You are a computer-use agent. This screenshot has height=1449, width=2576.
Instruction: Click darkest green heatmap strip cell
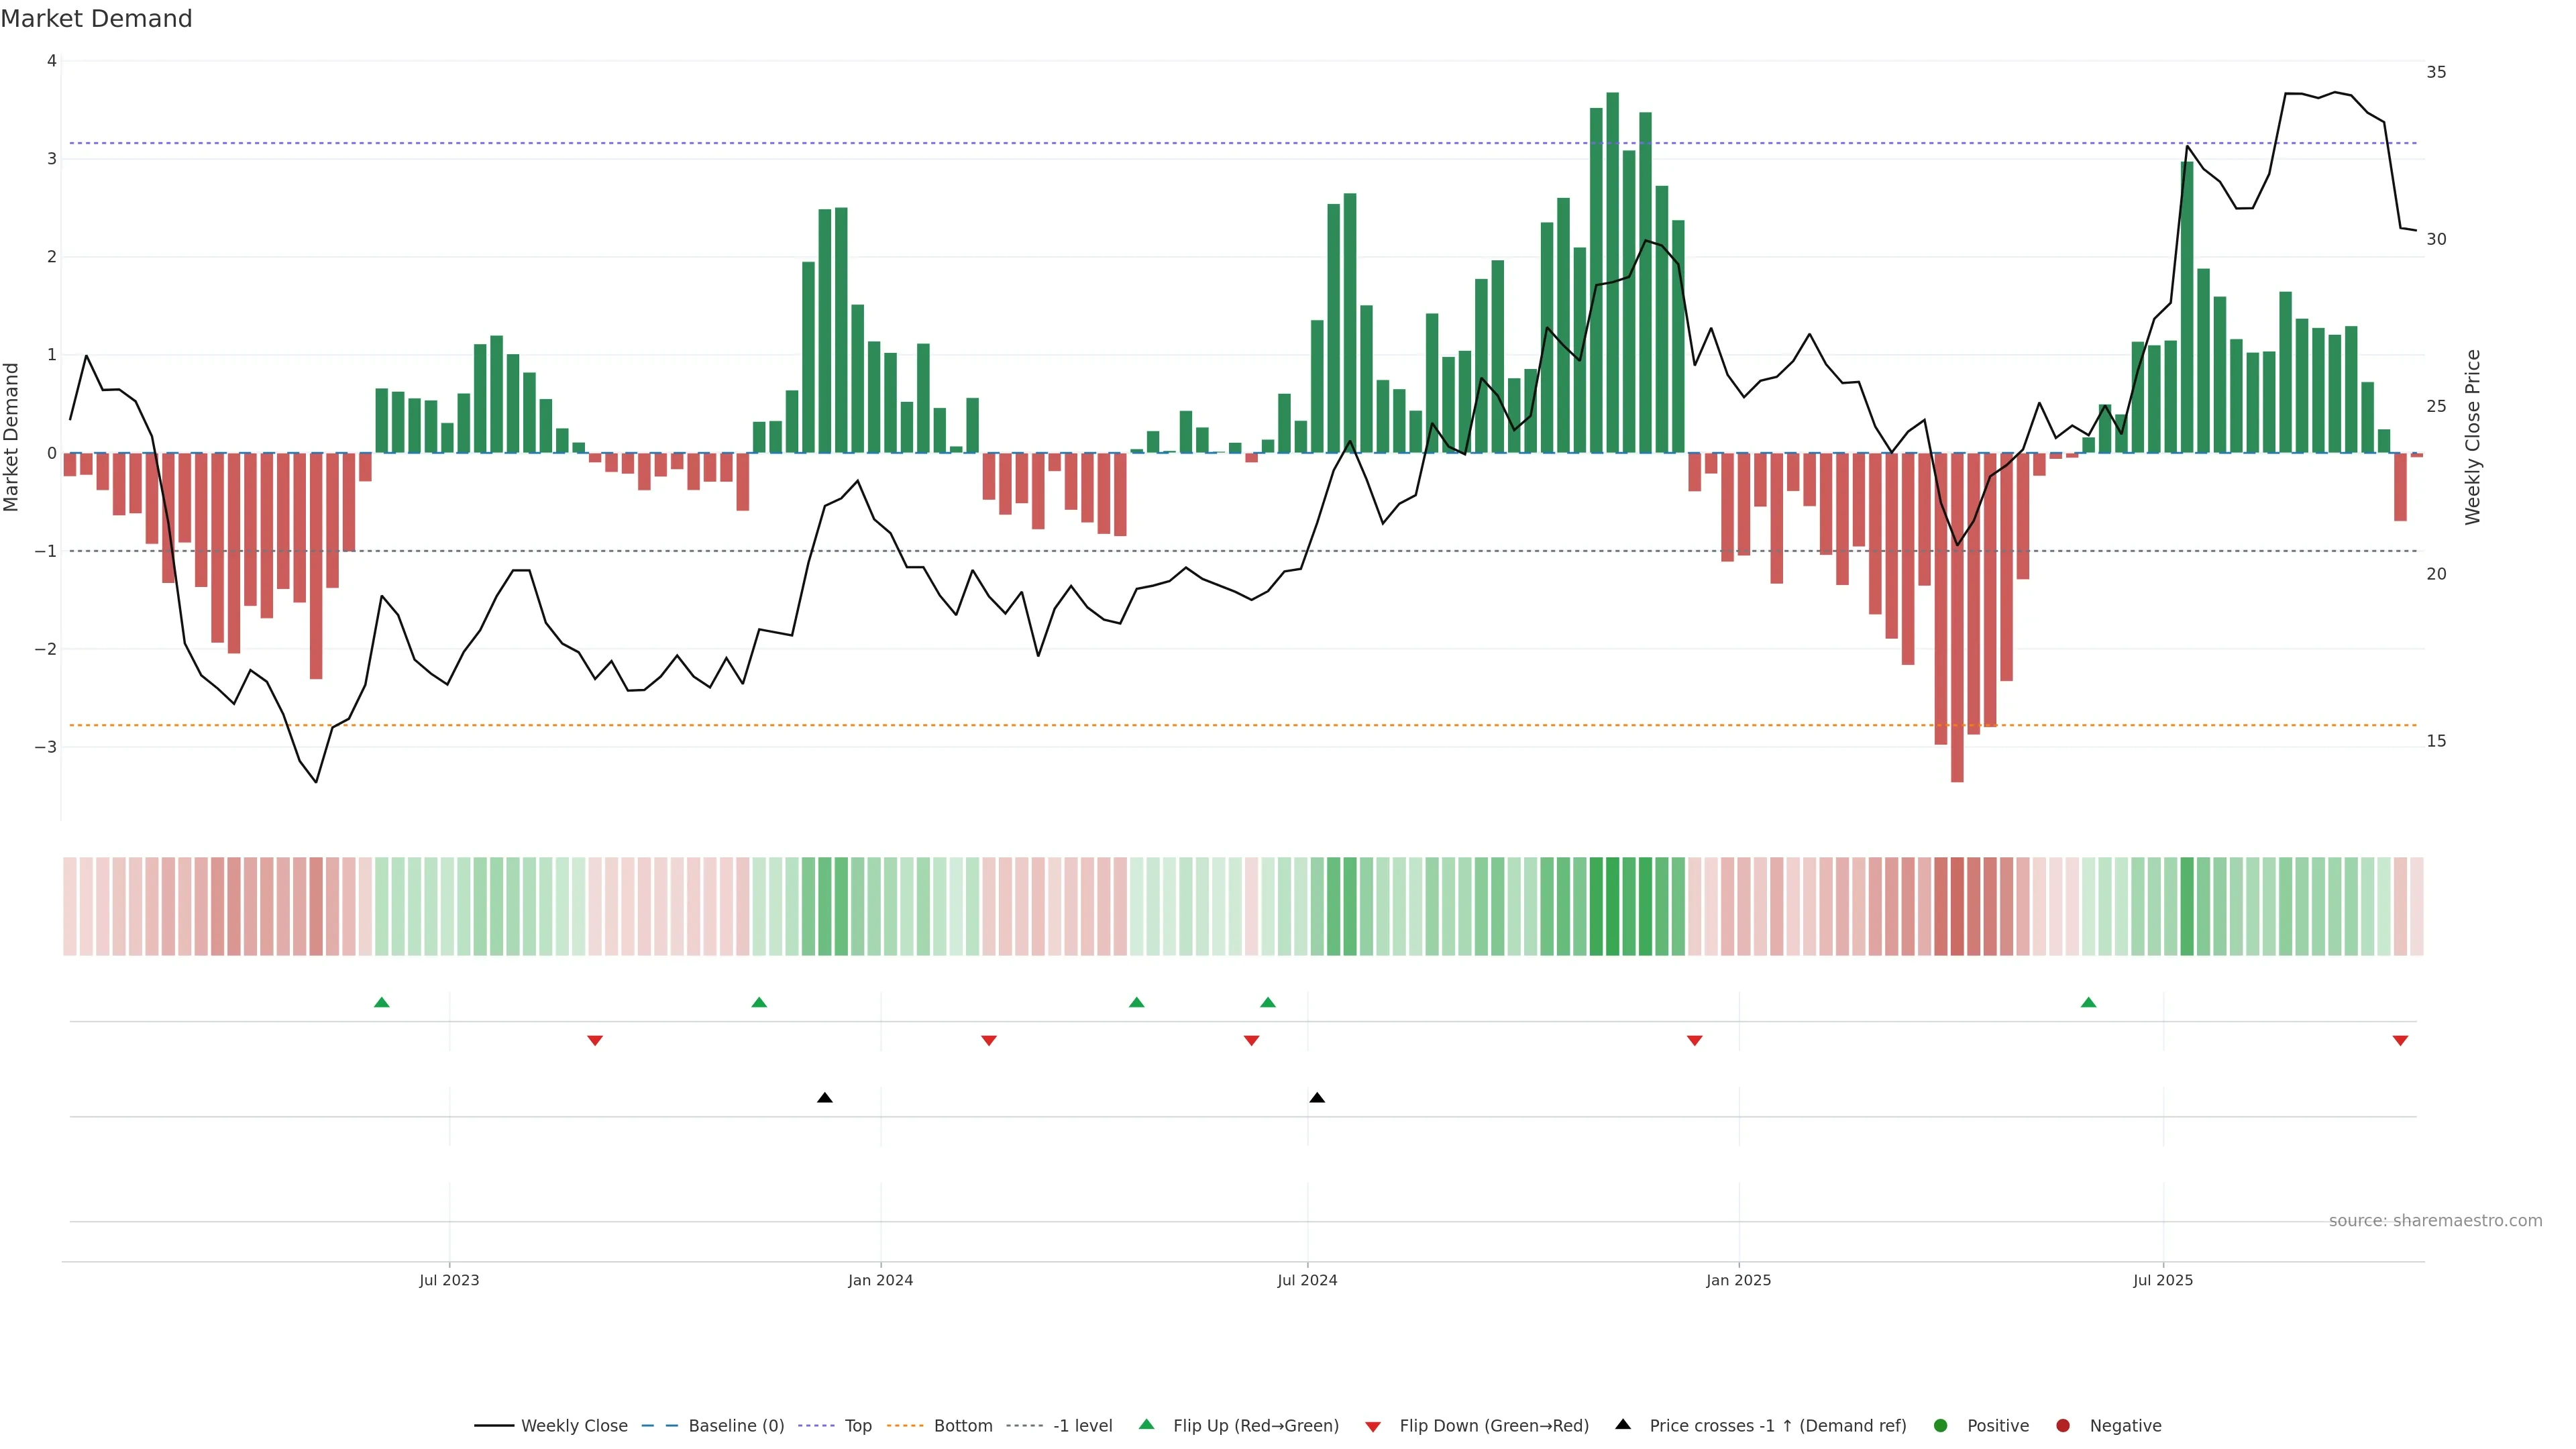pyautogui.click(x=1612, y=906)
